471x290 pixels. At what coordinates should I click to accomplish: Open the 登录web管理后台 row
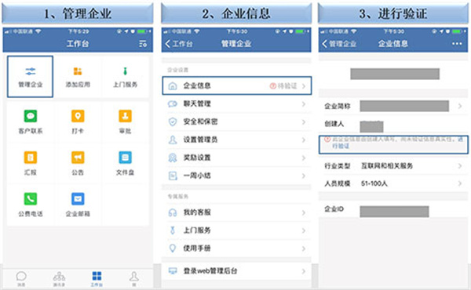(x=237, y=271)
